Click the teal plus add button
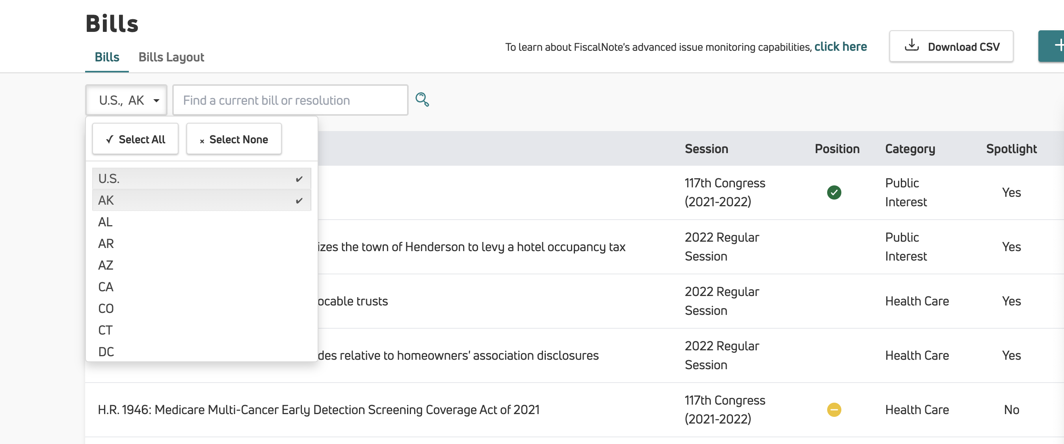 coord(1052,46)
